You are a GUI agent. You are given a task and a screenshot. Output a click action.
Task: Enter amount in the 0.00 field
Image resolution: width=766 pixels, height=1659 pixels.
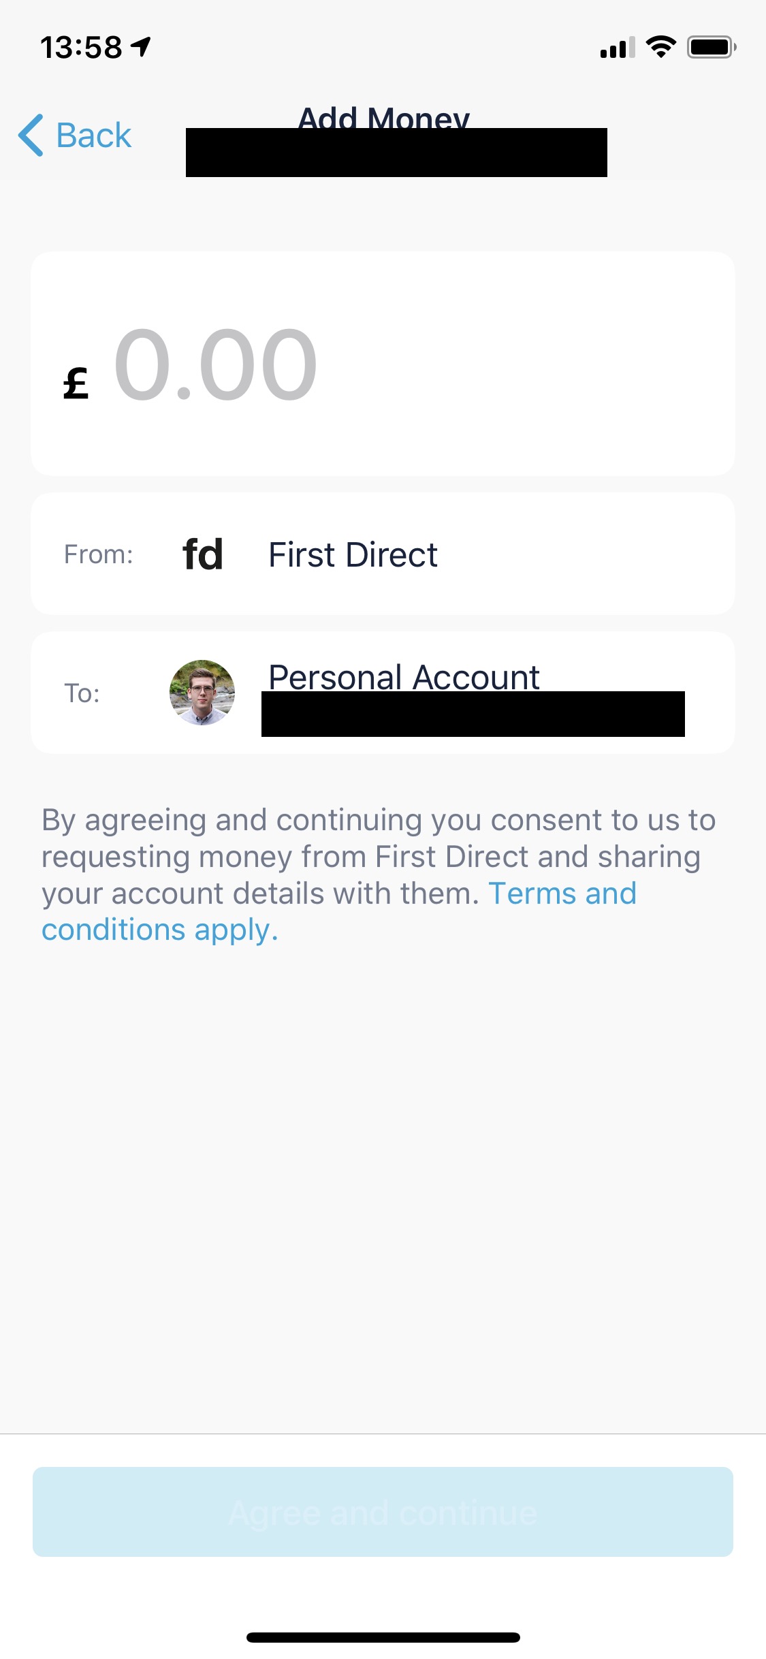(x=215, y=365)
